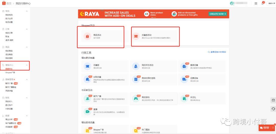Image resolution: width=276 pixels, height=134 pixels.
Task: Open the Shopee广告 card icon
Action: coord(87,131)
